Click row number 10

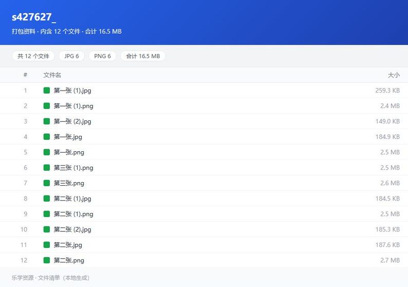[24, 229]
